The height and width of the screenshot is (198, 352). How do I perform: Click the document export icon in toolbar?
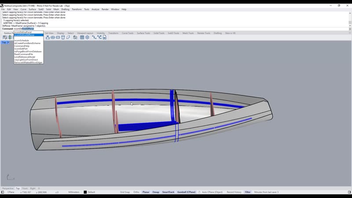point(105,37)
